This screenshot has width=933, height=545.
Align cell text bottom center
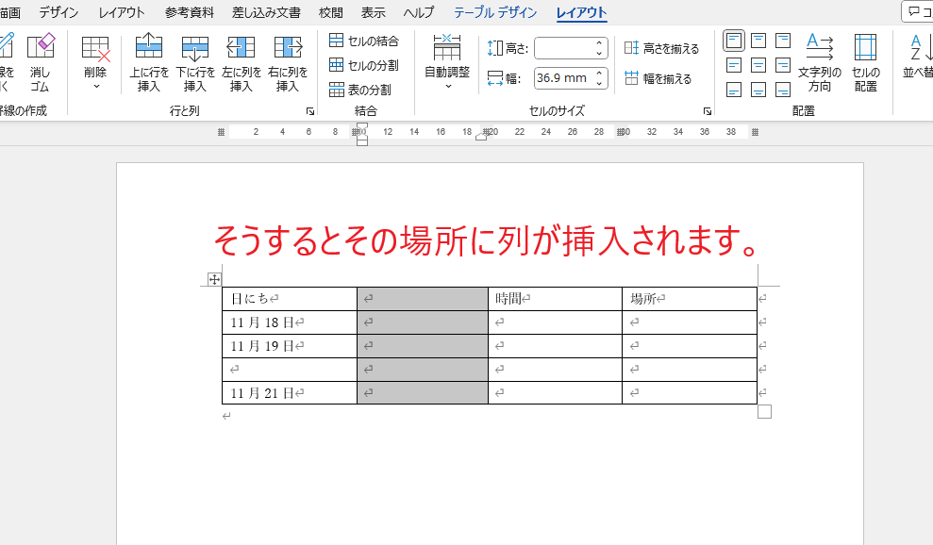[758, 90]
